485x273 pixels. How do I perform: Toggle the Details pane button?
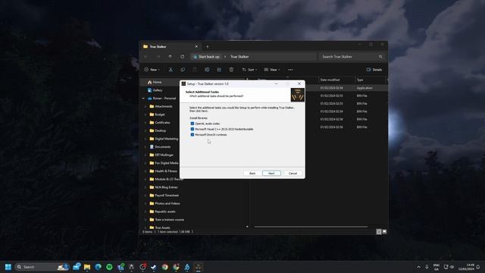pyautogui.click(x=374, y=70)
